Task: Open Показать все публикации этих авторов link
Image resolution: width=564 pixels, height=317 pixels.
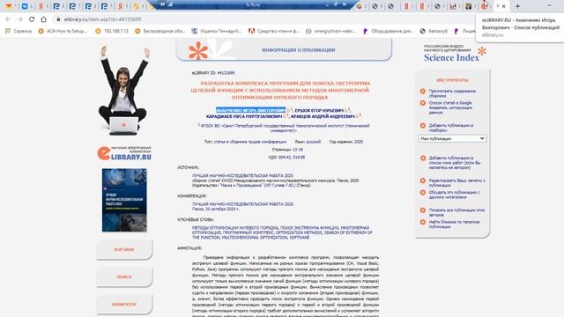Action: click(x=456, y=212)
